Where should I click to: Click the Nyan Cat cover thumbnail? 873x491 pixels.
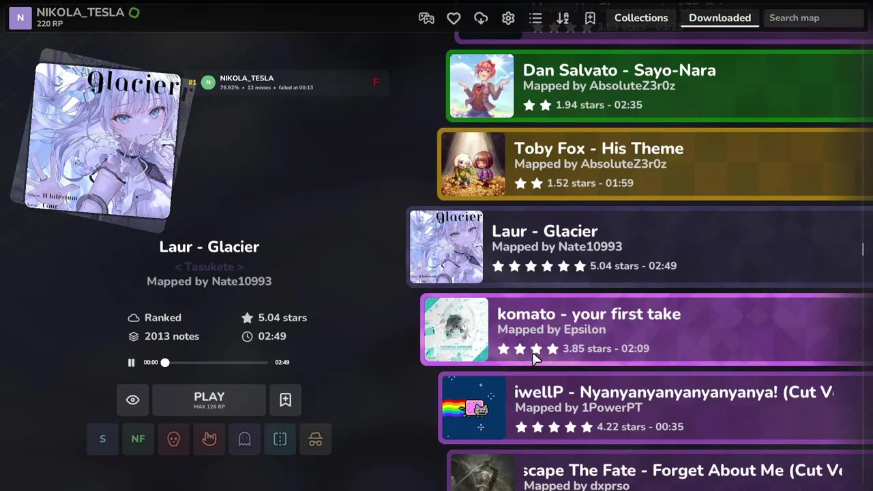pos(474,408)
